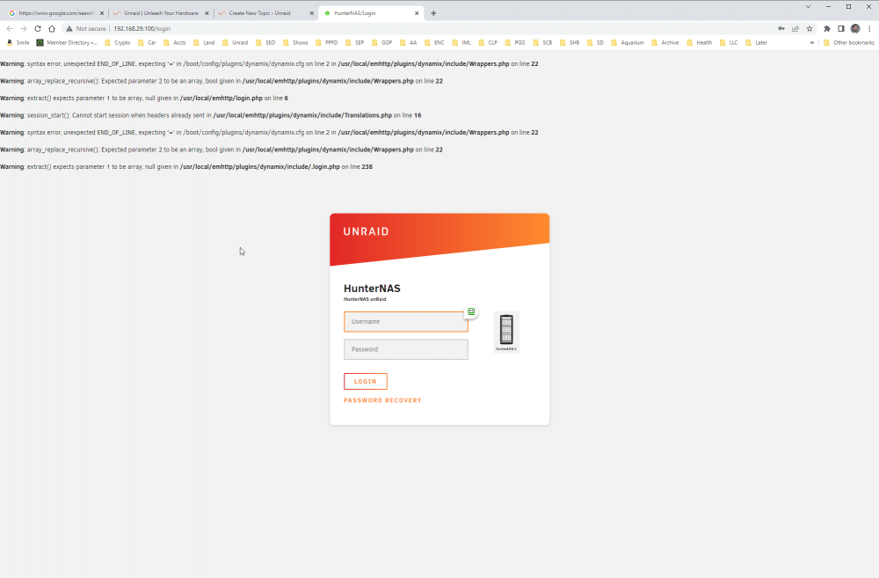The width and height of the screenshot is (879, 578).
Task: Open the Aquarium bookmarks folder
Action: point(628,42)
